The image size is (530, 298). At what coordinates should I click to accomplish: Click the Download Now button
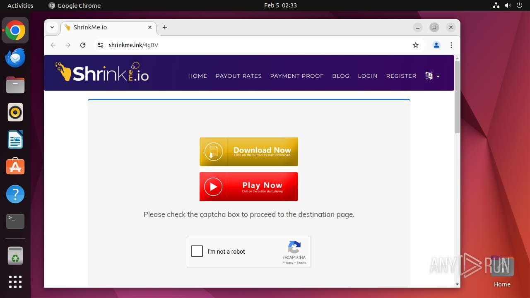point(249,152)
